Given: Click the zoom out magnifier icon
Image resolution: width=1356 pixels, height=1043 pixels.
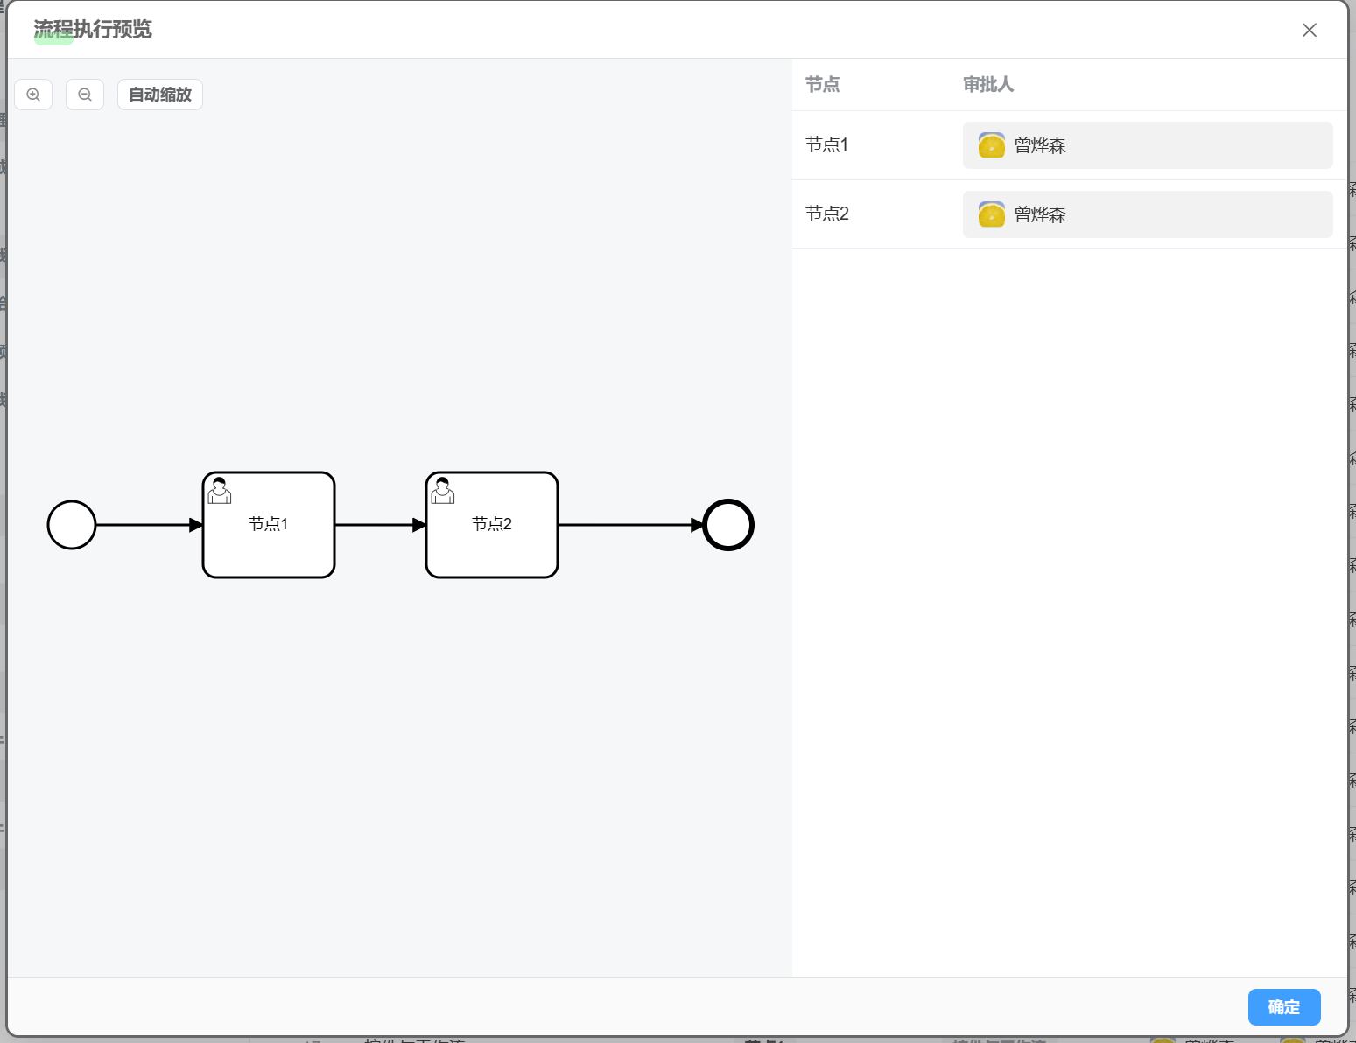Looking at the screenshot, I should 85,94.
